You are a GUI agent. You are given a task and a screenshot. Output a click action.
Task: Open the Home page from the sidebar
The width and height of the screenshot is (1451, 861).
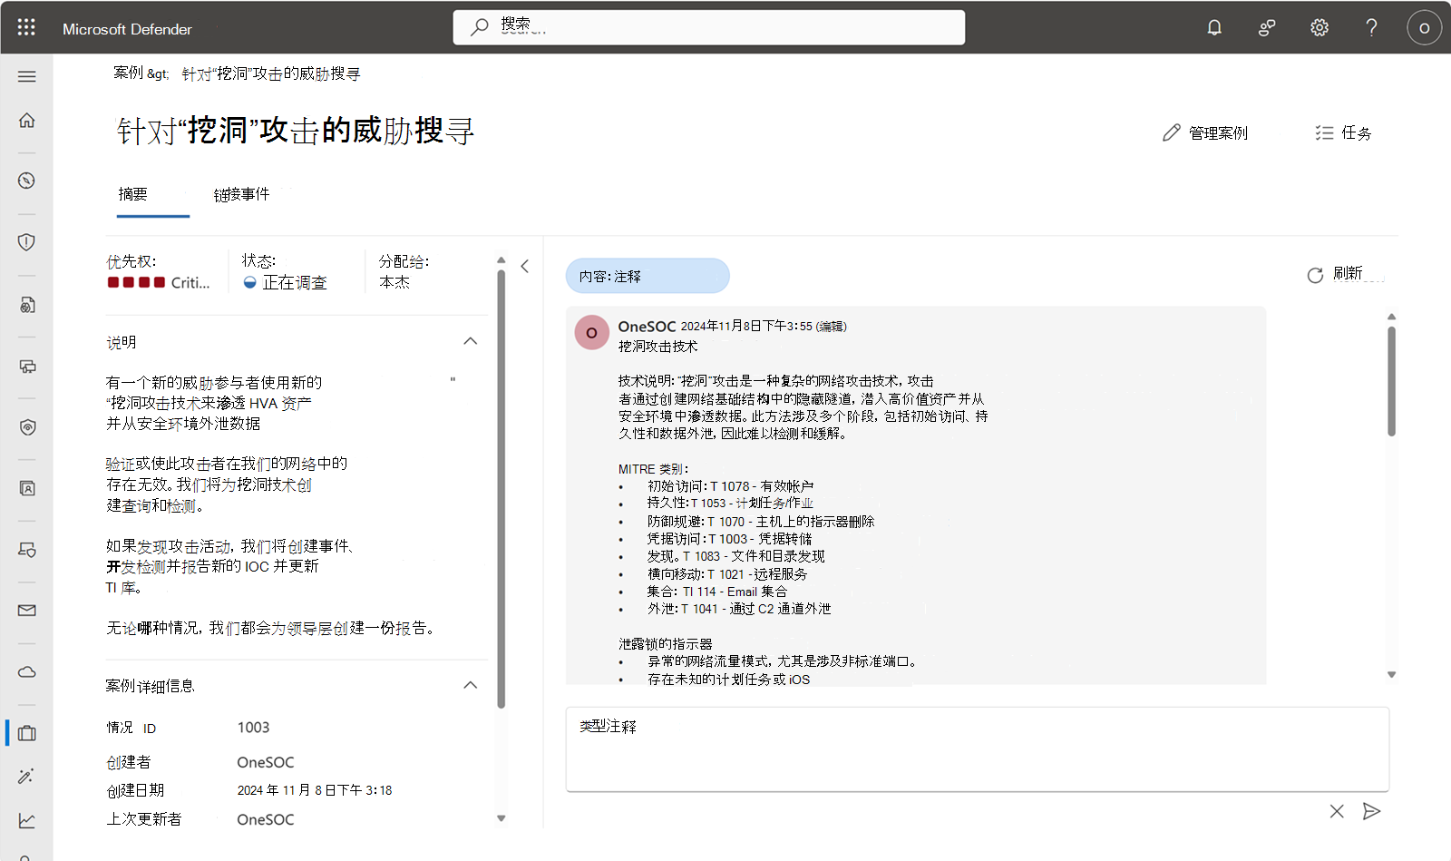(26, 119)
